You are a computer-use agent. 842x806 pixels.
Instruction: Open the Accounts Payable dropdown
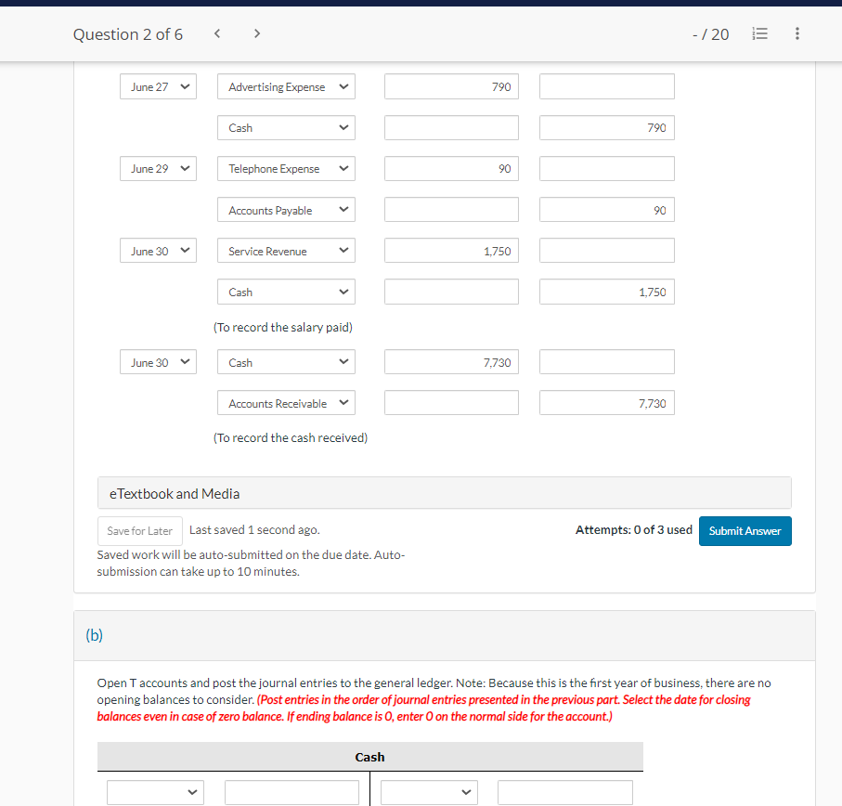(286, 209)
